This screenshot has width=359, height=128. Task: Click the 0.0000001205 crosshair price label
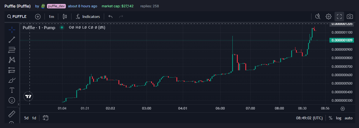click(341, 24)
